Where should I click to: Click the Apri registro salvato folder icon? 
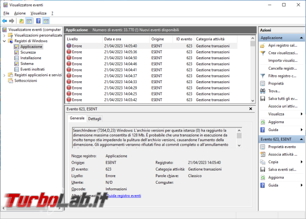[263, 46]
